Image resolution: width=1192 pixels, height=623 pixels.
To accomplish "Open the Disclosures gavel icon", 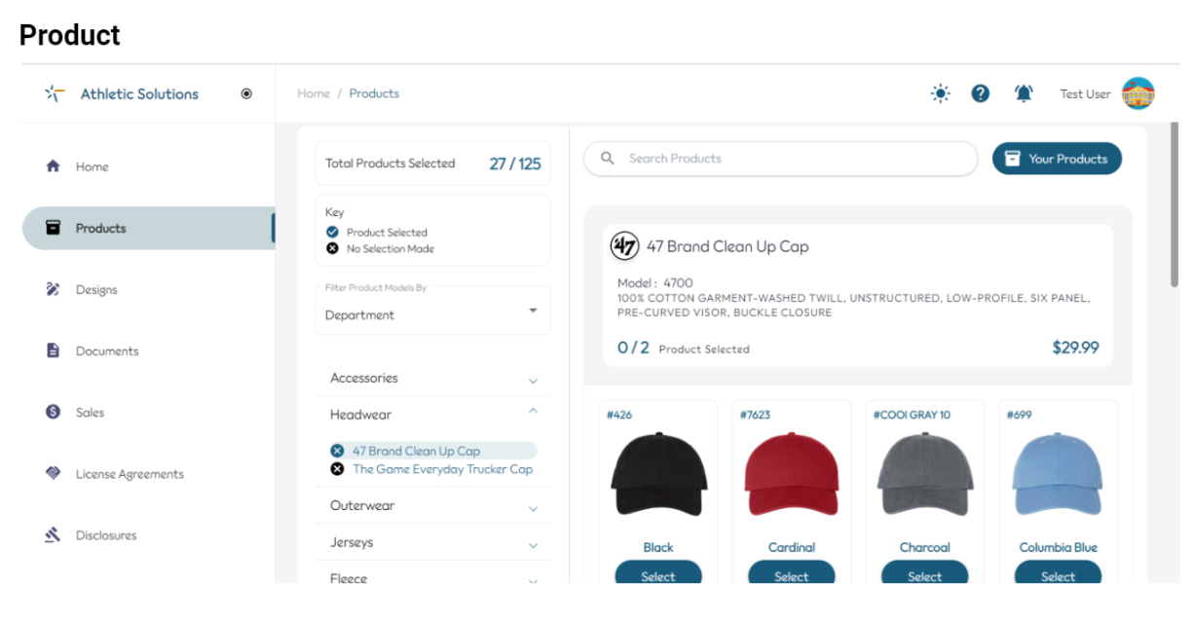I will click(54, 534).
